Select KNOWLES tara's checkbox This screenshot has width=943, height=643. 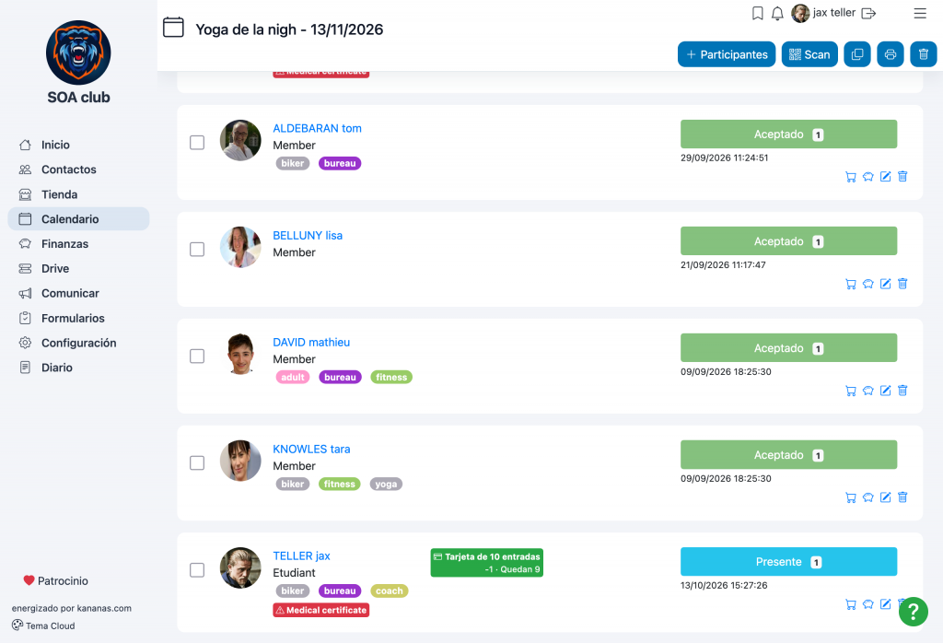coord(197,463)
